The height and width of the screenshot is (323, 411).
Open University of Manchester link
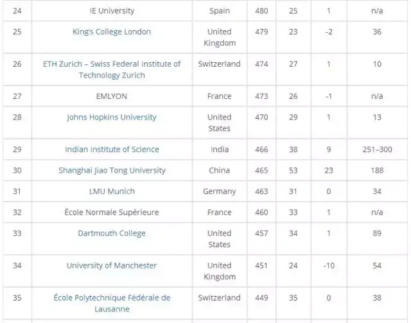[112, 266]
